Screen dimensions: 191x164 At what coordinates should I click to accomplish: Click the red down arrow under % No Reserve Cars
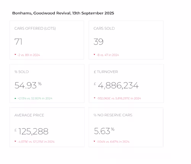94,141
